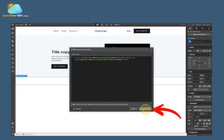Open the CMS Collections panel
This screenshot has width=224, height=140.
point(13,46)
